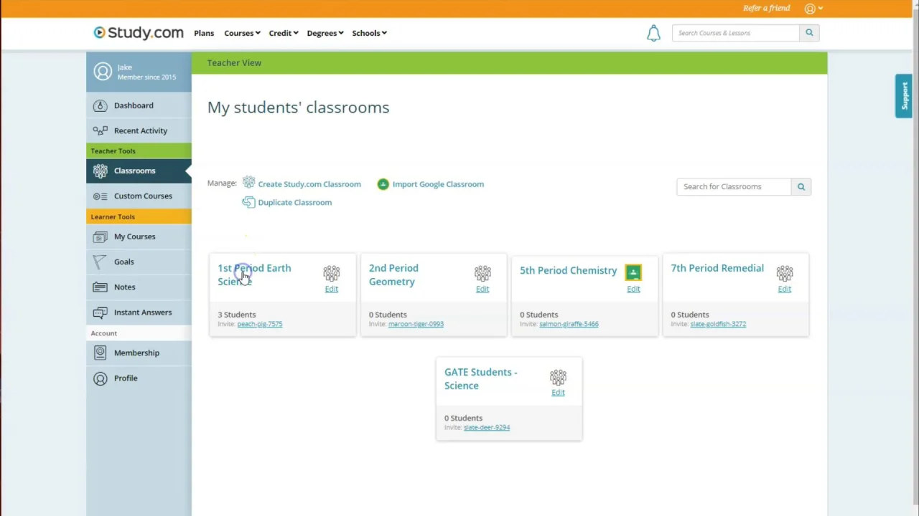The height and width of the screenshot is (516, 919).
Task: Click the Search for Classrooms field
Action: (x=734, y=186)
